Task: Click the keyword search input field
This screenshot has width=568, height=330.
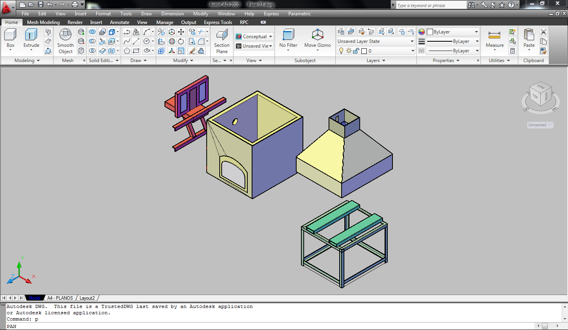Action: (431, 5)
